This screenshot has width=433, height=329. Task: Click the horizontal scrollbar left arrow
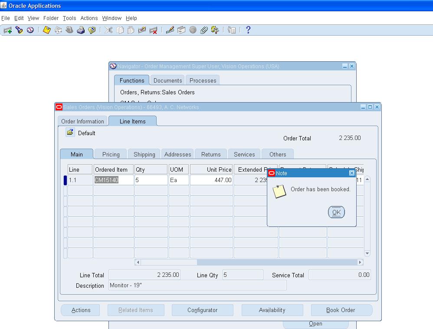(x=138, y=262)
